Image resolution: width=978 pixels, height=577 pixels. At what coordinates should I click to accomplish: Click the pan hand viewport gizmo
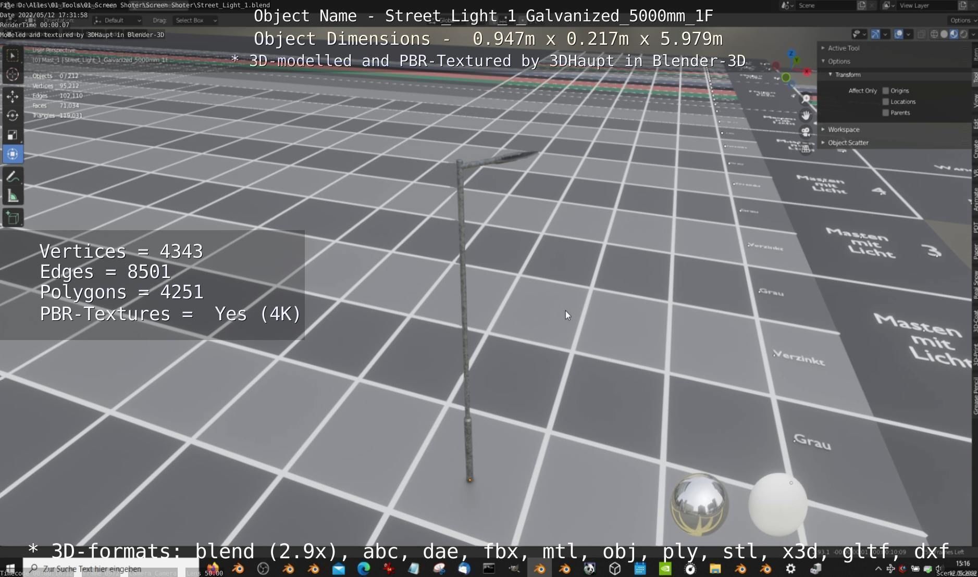coord(806,115)
